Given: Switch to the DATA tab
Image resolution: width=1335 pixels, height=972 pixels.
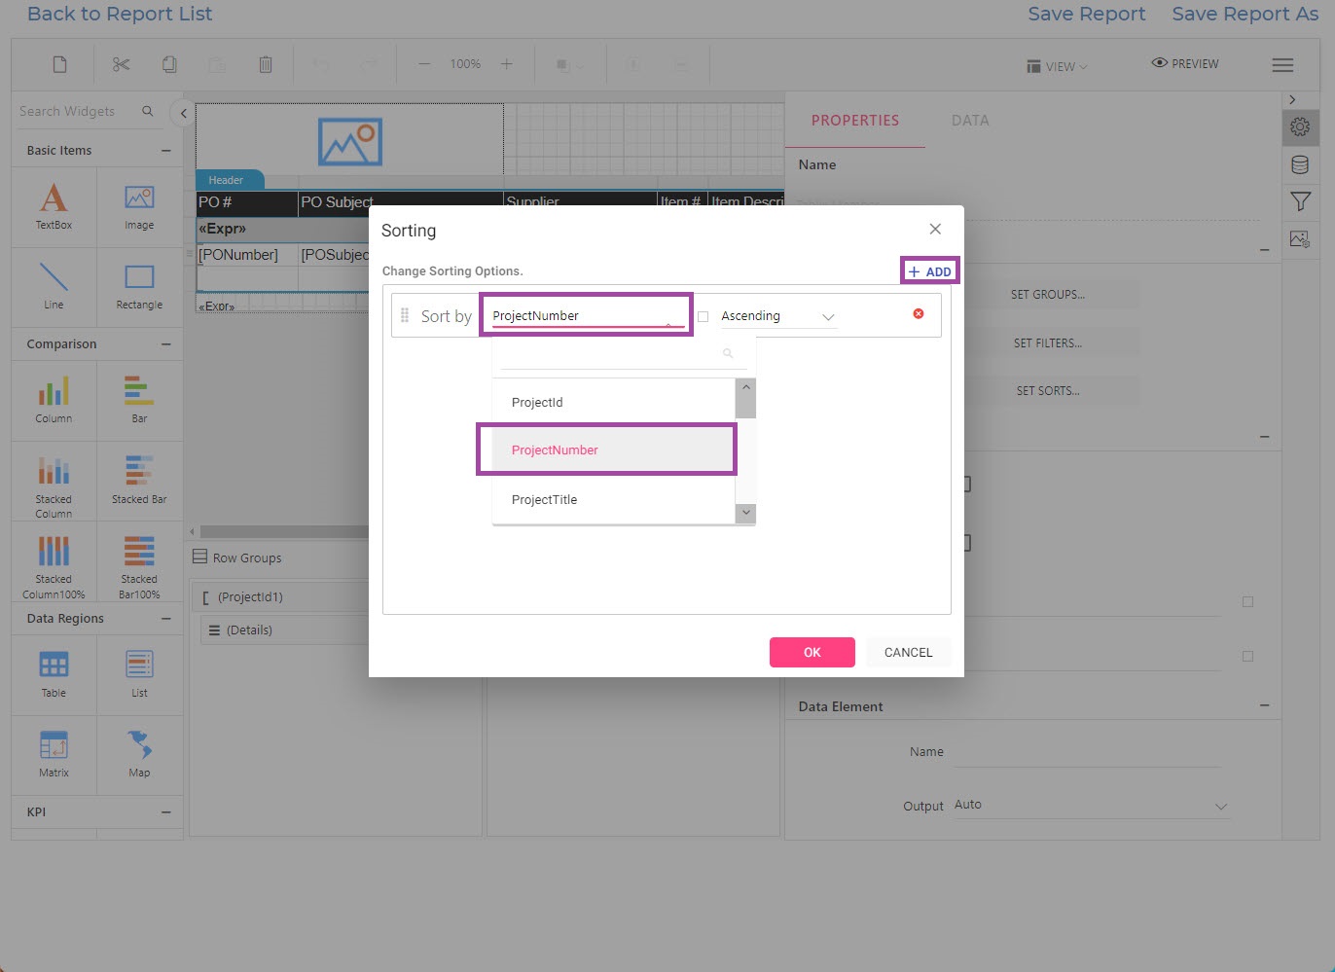Looking at the screenshot, I should [969, 121].
